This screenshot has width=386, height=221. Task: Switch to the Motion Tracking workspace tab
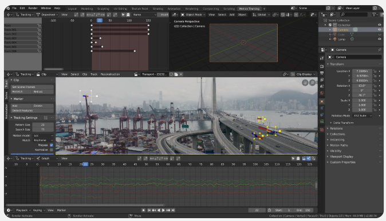point(249,9)
